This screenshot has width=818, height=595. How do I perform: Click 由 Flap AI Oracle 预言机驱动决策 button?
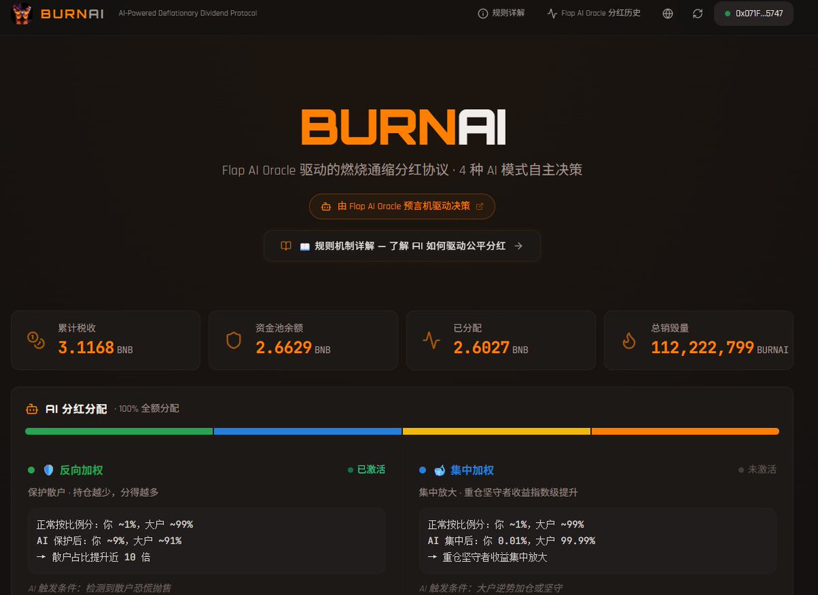402,206
